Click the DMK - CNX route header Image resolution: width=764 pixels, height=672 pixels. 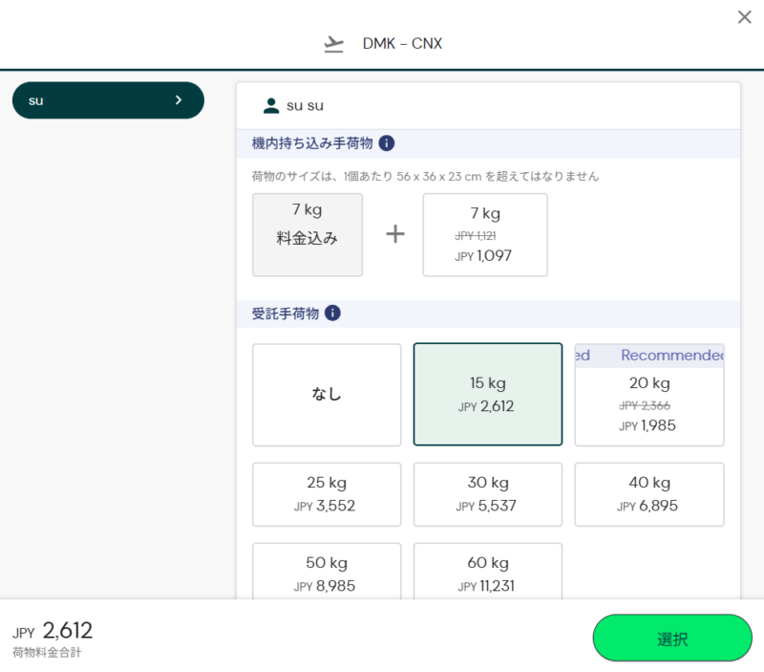[402, 44]
